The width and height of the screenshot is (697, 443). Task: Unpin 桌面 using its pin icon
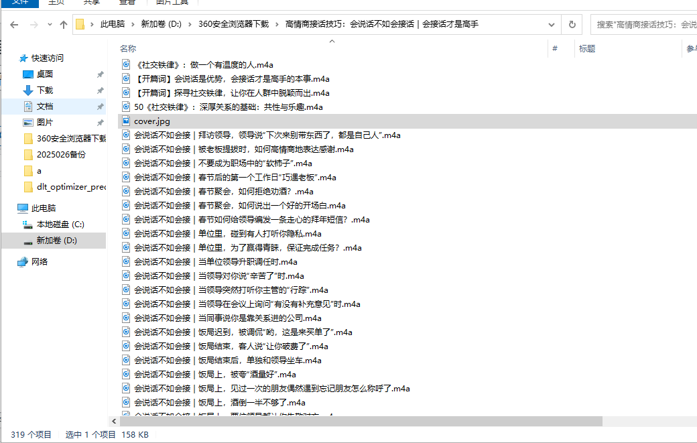coord(100,74)
